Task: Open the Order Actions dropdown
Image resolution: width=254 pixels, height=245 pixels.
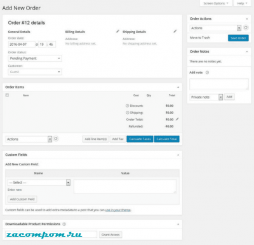Action: tap(215, 28)
